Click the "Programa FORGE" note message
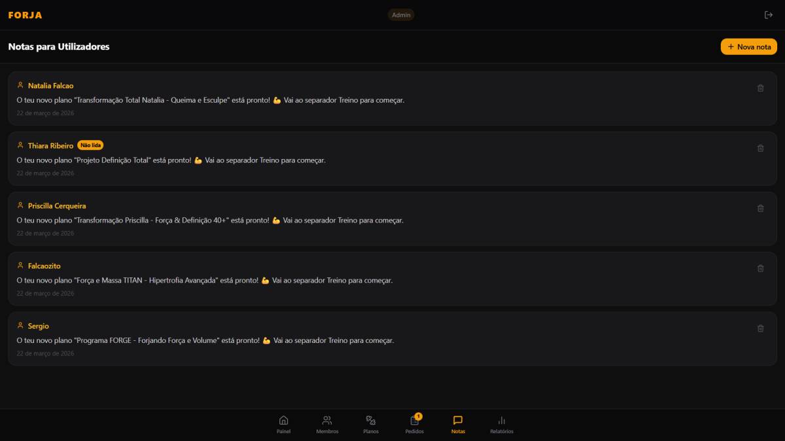 (x=205, y=341)
